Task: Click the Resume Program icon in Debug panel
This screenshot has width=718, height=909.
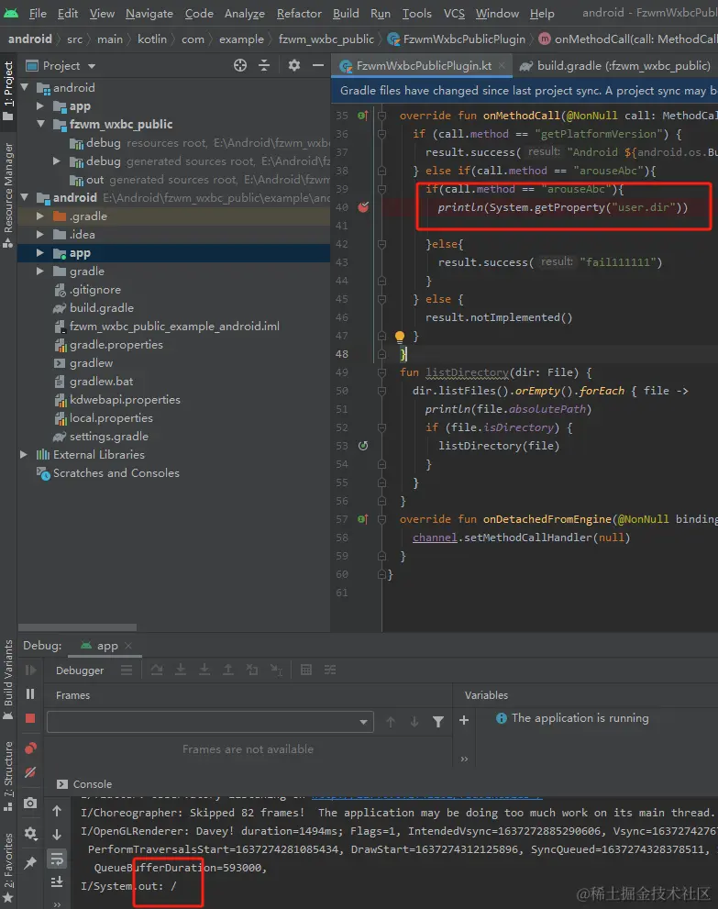Action: click(30, 671)
